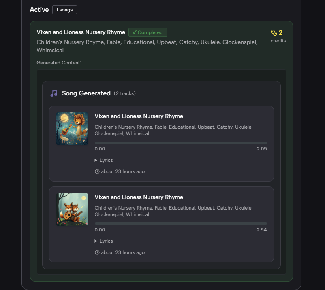
Task: Click the "Song Generated" heading
Action: coord(86,93)
